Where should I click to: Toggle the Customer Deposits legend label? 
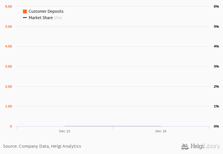coord(46,11)
